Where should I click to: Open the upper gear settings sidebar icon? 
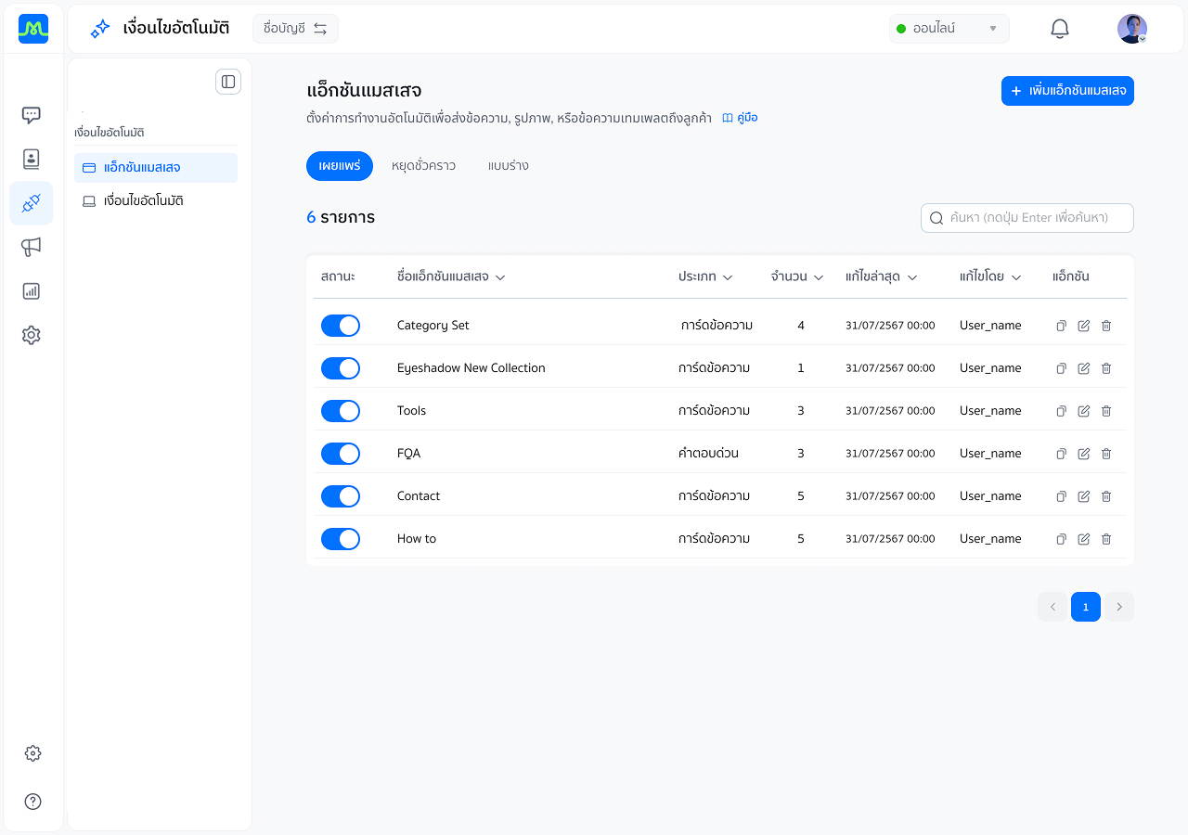click(x=32, y=335)
